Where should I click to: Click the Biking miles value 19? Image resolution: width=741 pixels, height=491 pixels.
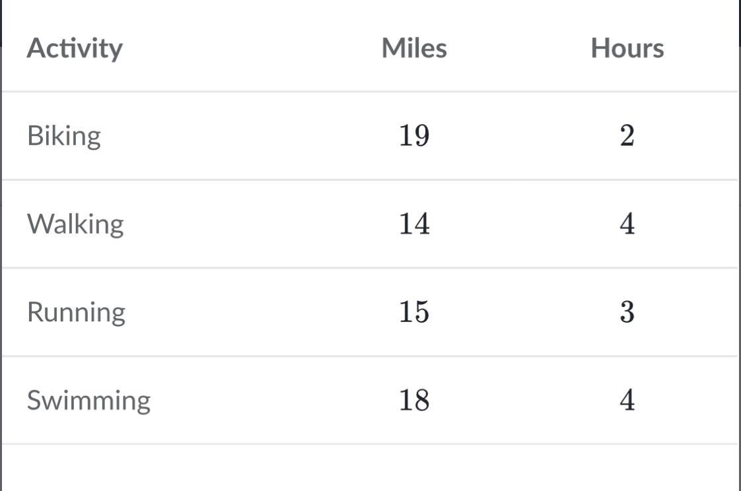(414, 136)
